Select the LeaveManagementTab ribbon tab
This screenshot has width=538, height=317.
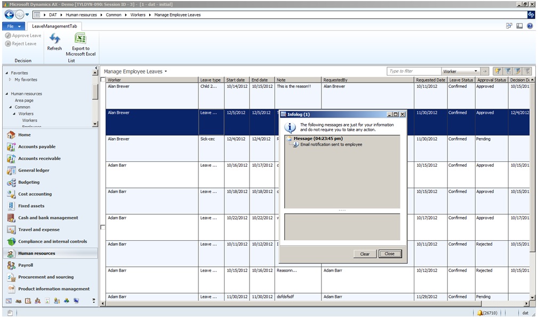[54, 26]
